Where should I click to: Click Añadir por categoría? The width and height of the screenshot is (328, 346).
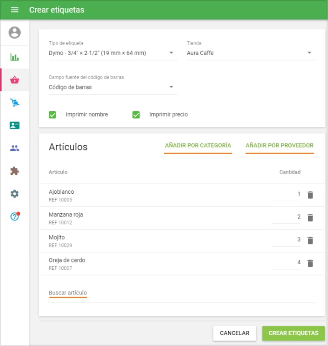point(198,145)
